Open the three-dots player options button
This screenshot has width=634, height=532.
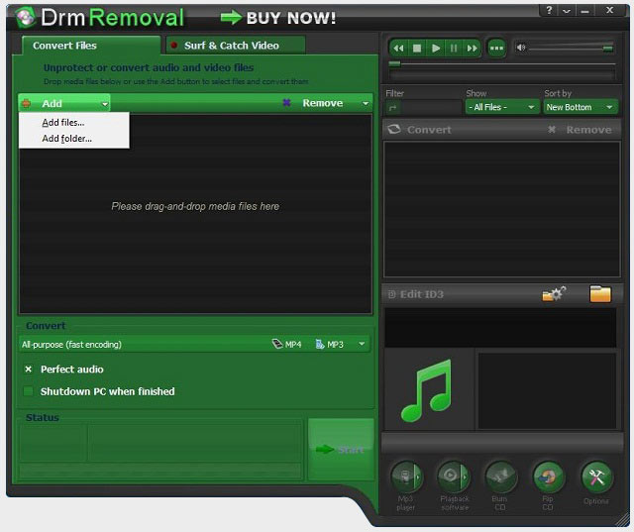(496, 49)
